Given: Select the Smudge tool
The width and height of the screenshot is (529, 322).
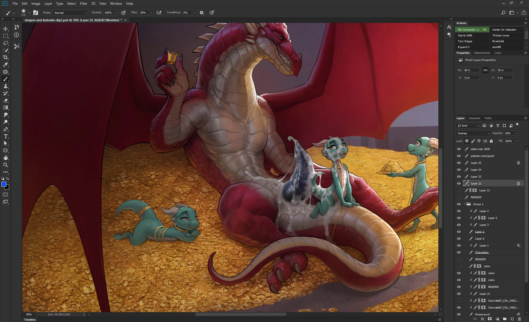Looking at the screenshot, I should pyautogui.click(x=6, y=115).
